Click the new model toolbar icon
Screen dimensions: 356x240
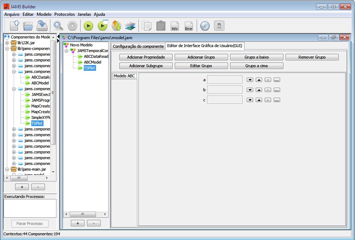click(14, 26)
